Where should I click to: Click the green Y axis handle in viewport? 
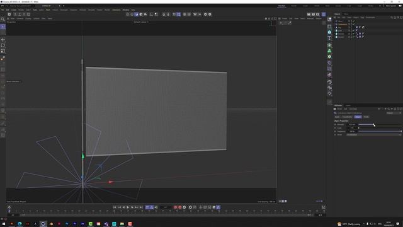(82, 156)
